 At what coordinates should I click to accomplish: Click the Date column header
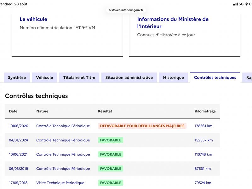pyautogui.click(x=13, y=111)
